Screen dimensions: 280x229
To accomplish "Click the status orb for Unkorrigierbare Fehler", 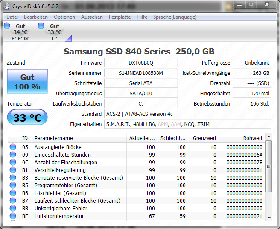I will (13, 208).
